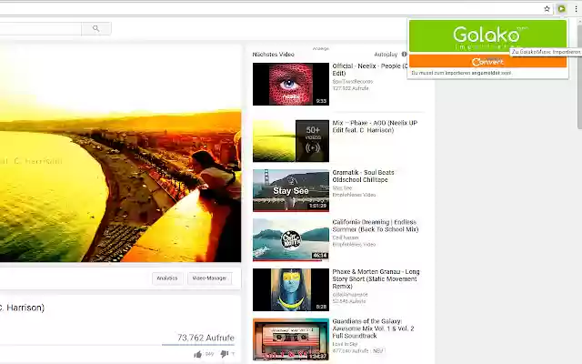Open the Stay See Gramatik thumbnail
The width and height of the screenshot is (582, 364).
(291, 190)
